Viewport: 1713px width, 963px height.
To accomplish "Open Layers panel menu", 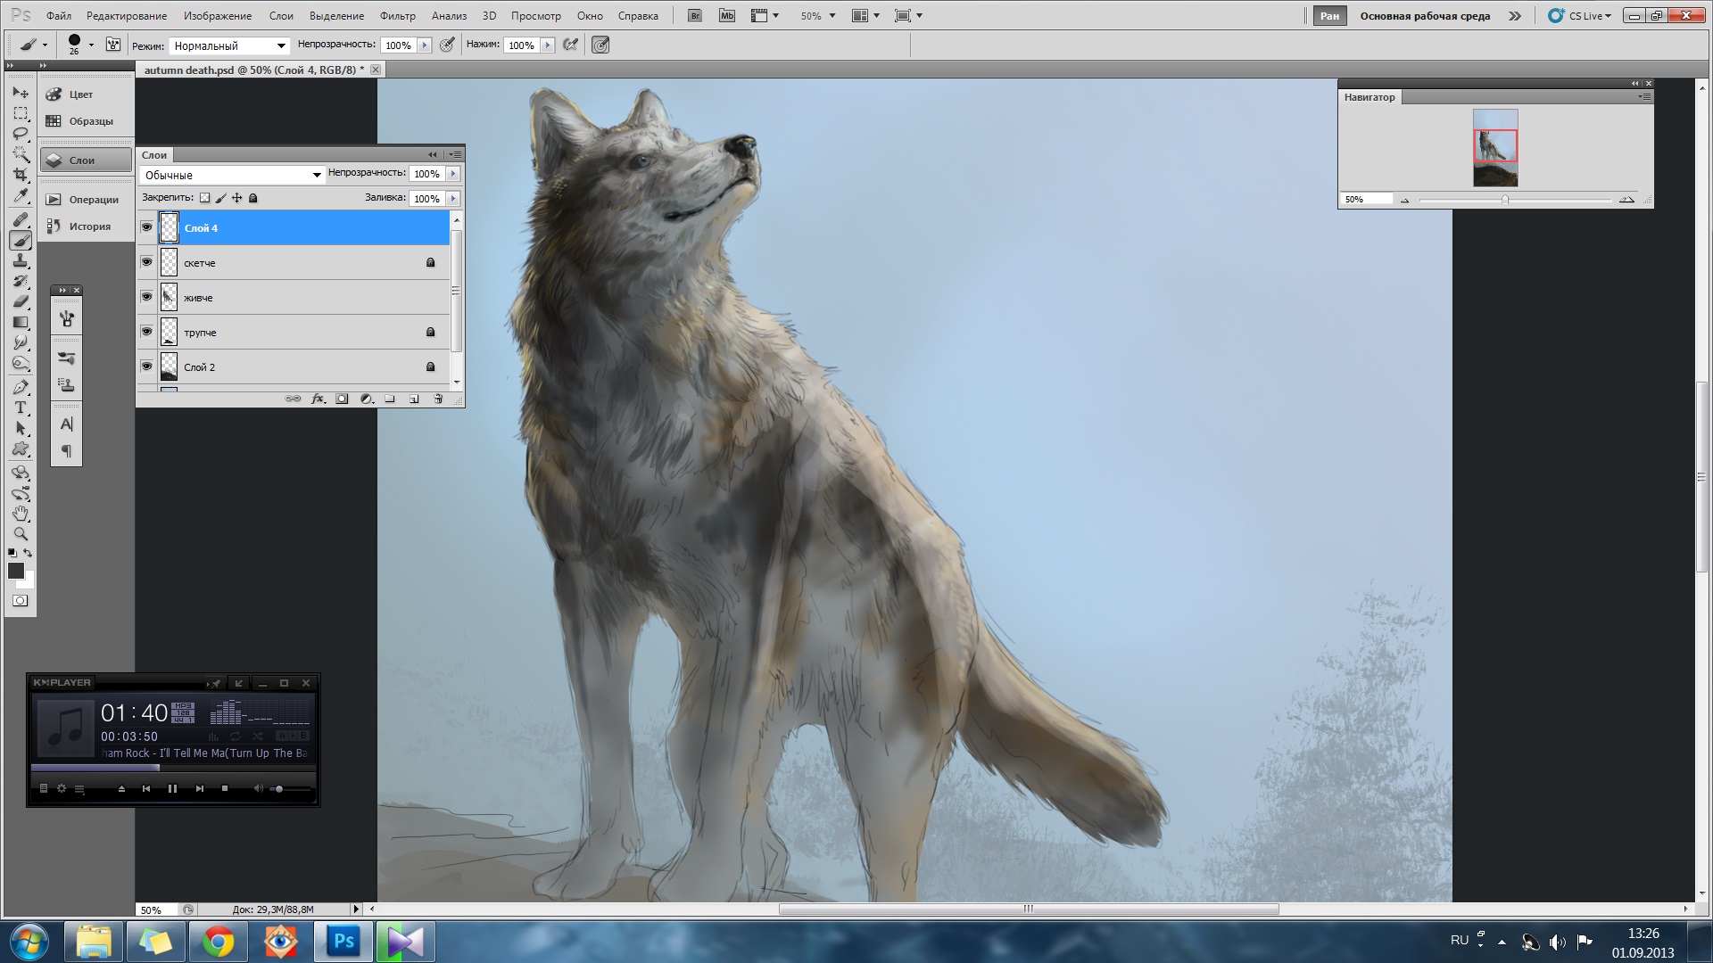I will click(x=455, y=154).
